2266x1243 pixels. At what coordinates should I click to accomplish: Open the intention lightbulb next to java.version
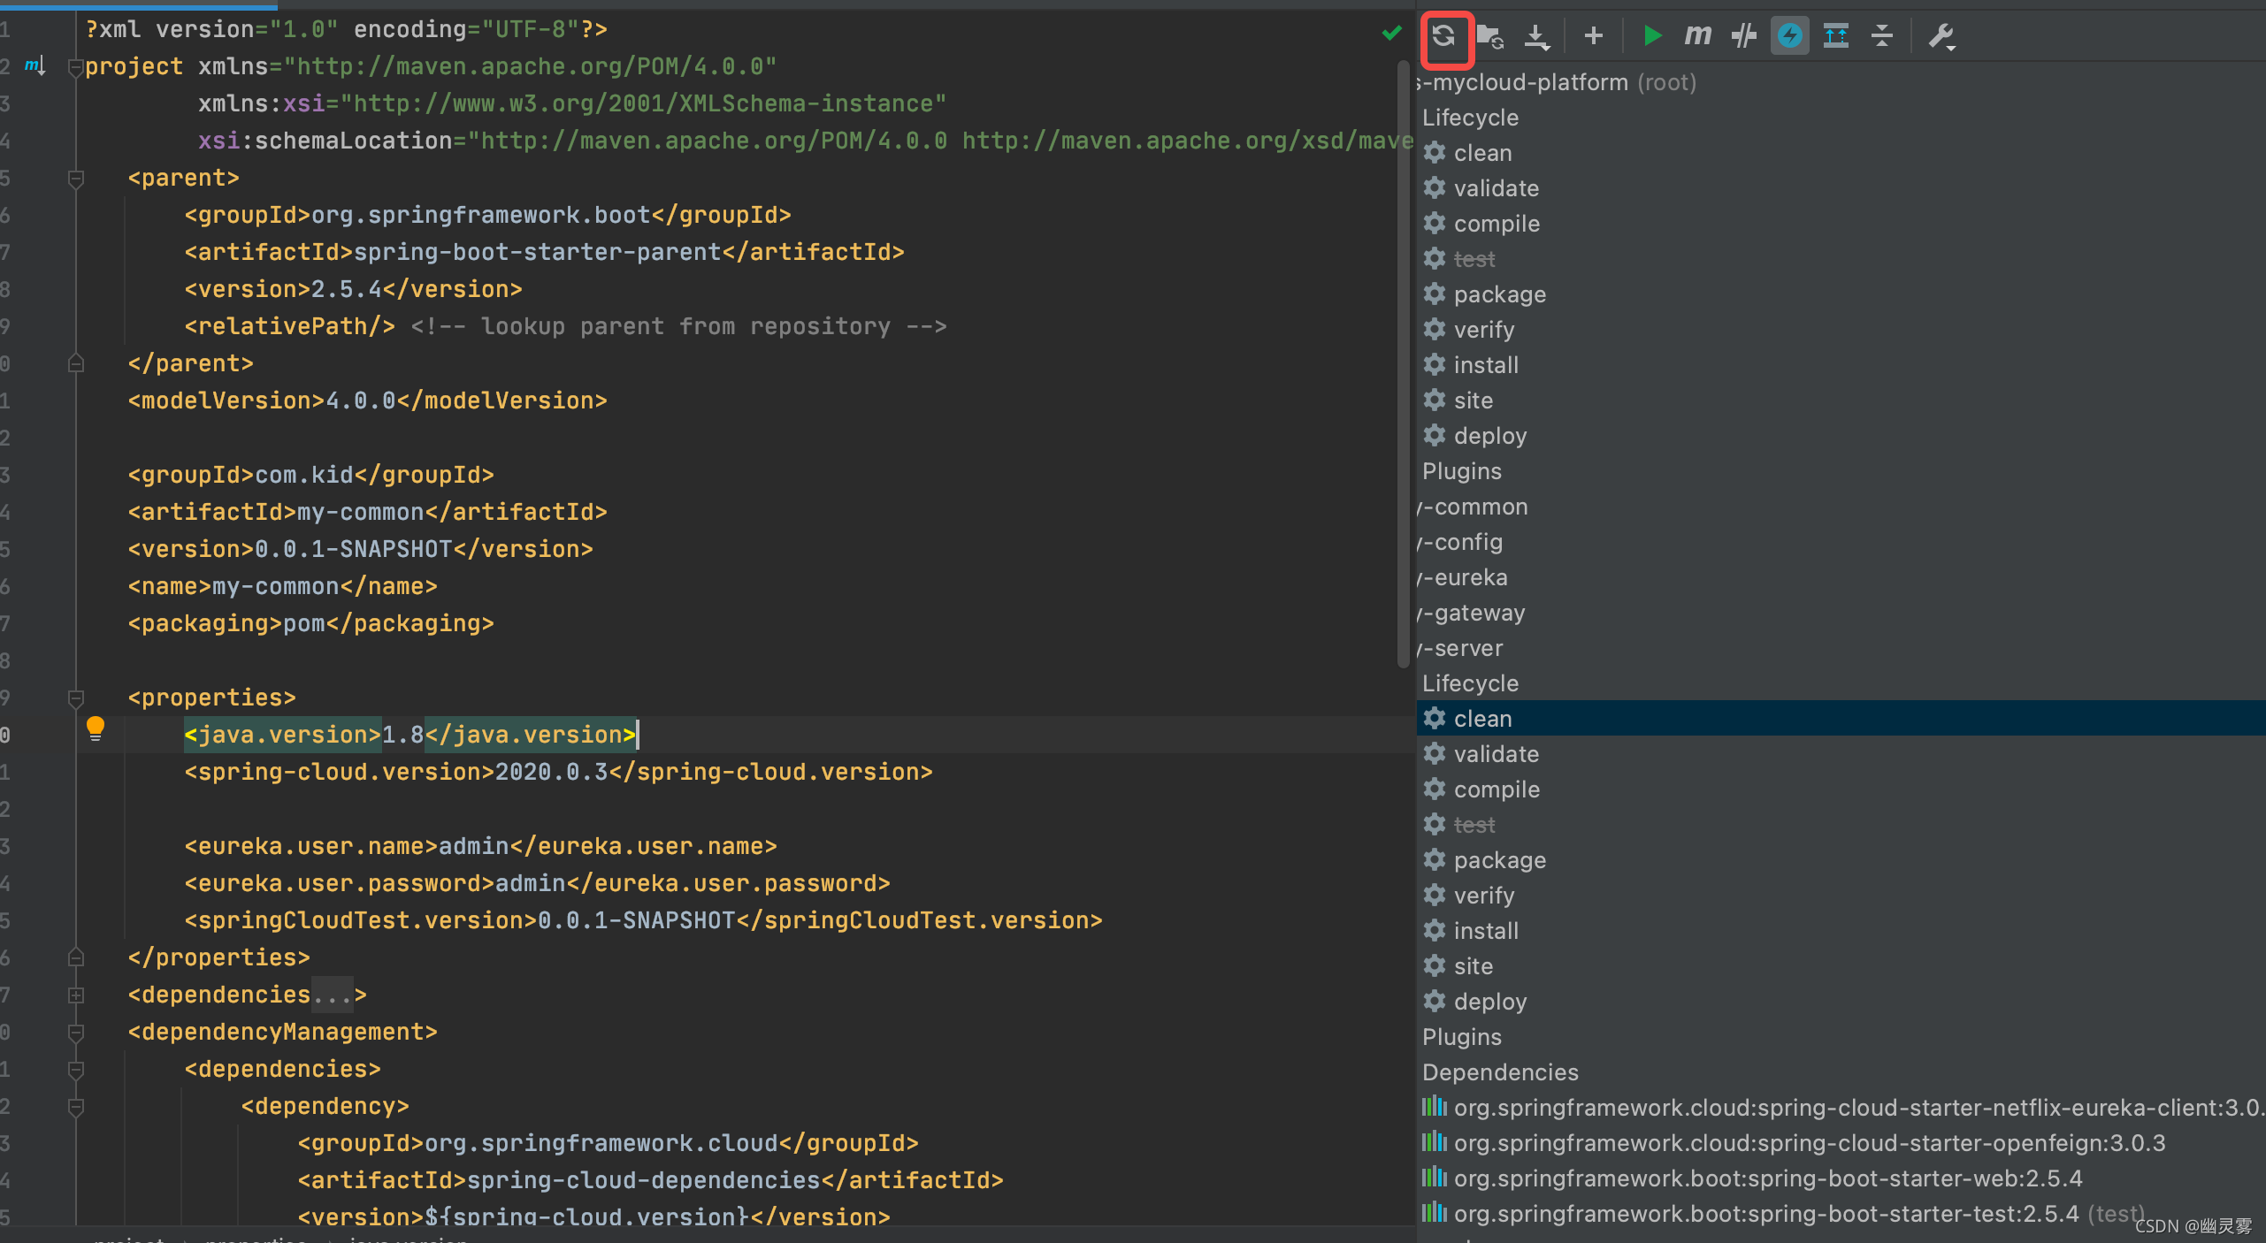pyautogui.click(x=96, y=728)
